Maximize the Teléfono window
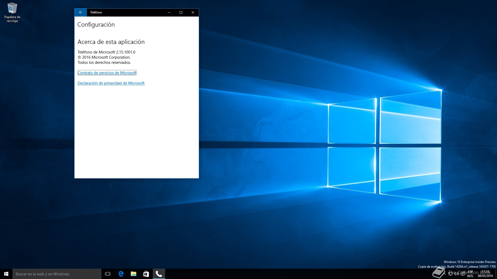This screenshot has width=497, height=279. 181,12
